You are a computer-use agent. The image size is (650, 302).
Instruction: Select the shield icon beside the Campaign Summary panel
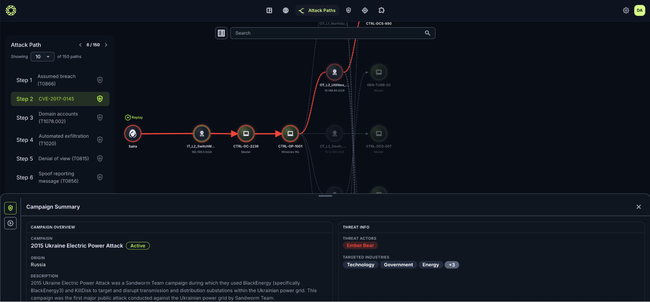[10, 208]
